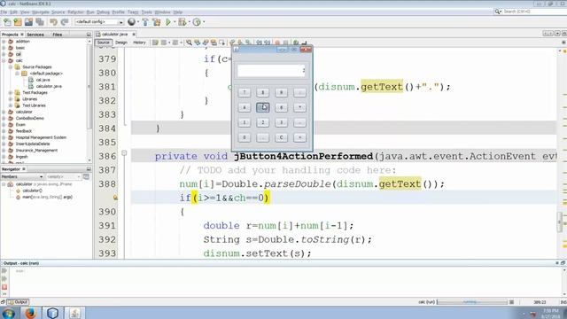Open the Windows Start button
The width and height of the screenshot is (567, 319).
(x=9, y=313)
